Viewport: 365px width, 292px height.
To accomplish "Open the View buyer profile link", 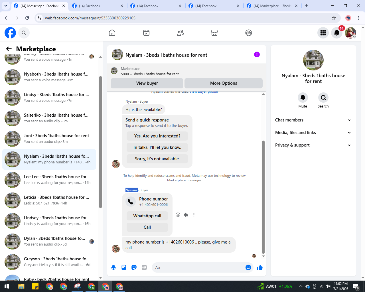I will (204, 92).
